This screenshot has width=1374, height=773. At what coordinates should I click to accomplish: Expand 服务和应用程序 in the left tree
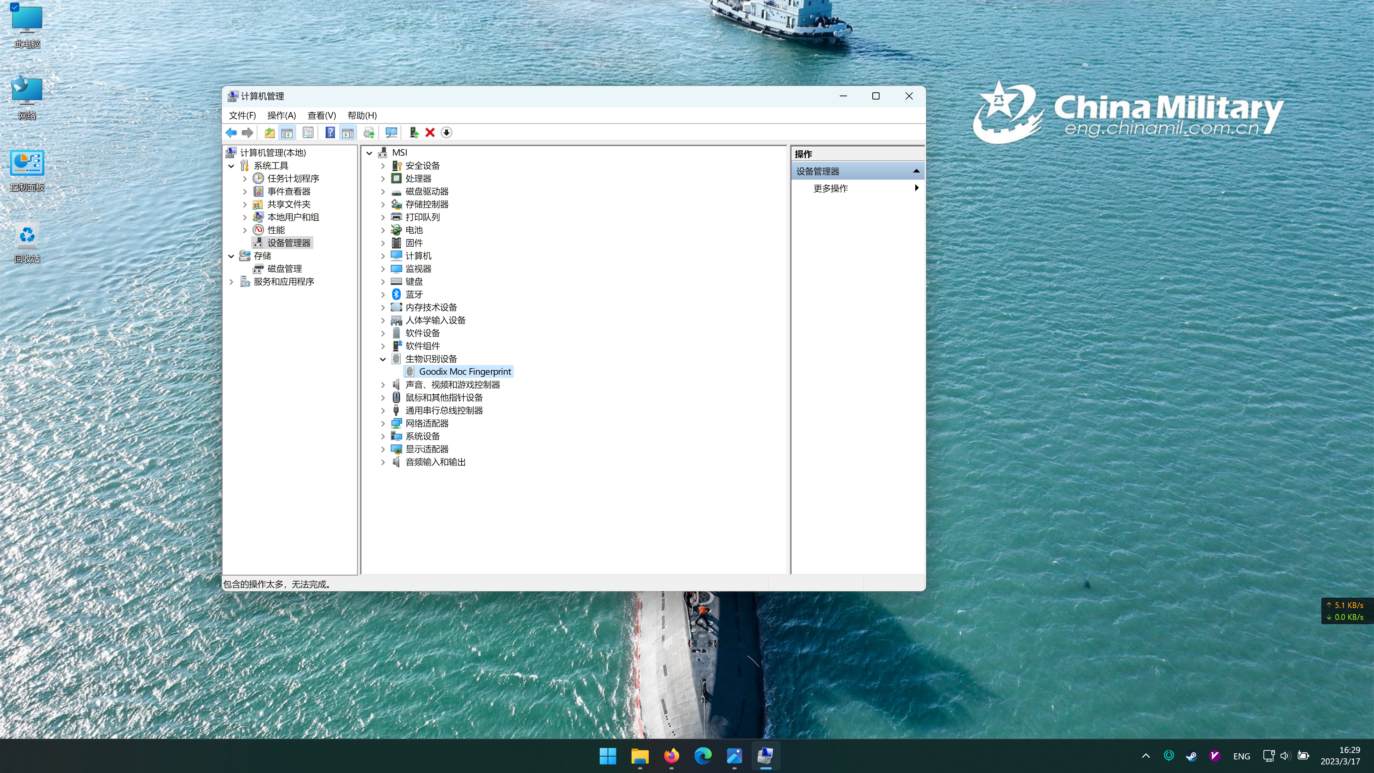pos(231,282)
